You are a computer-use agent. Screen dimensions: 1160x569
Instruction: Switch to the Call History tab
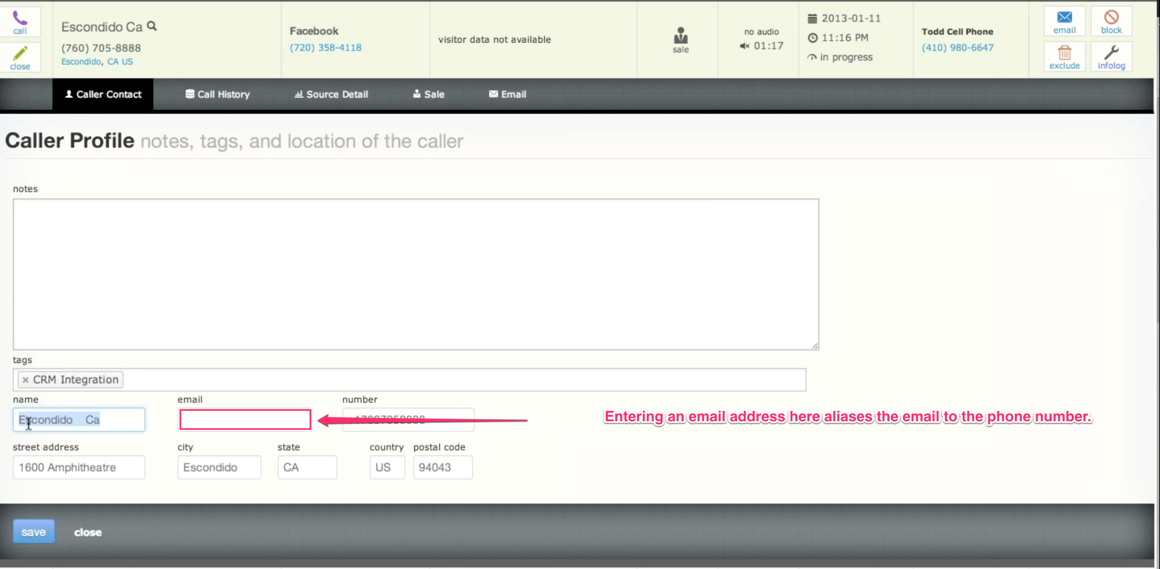point(218,94)
